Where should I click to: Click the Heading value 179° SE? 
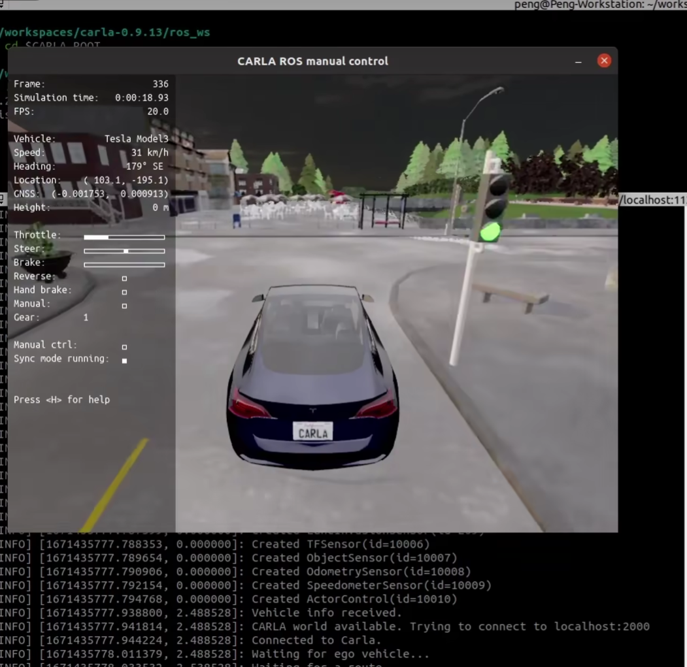coord(144,167)
